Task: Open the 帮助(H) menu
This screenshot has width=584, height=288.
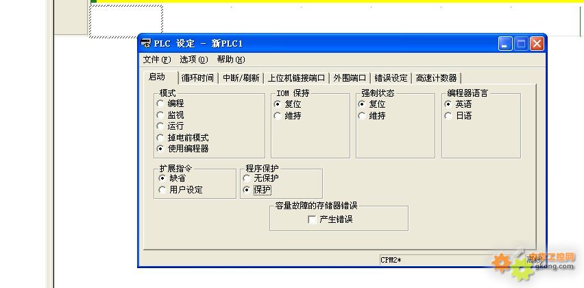Action: 231,60
